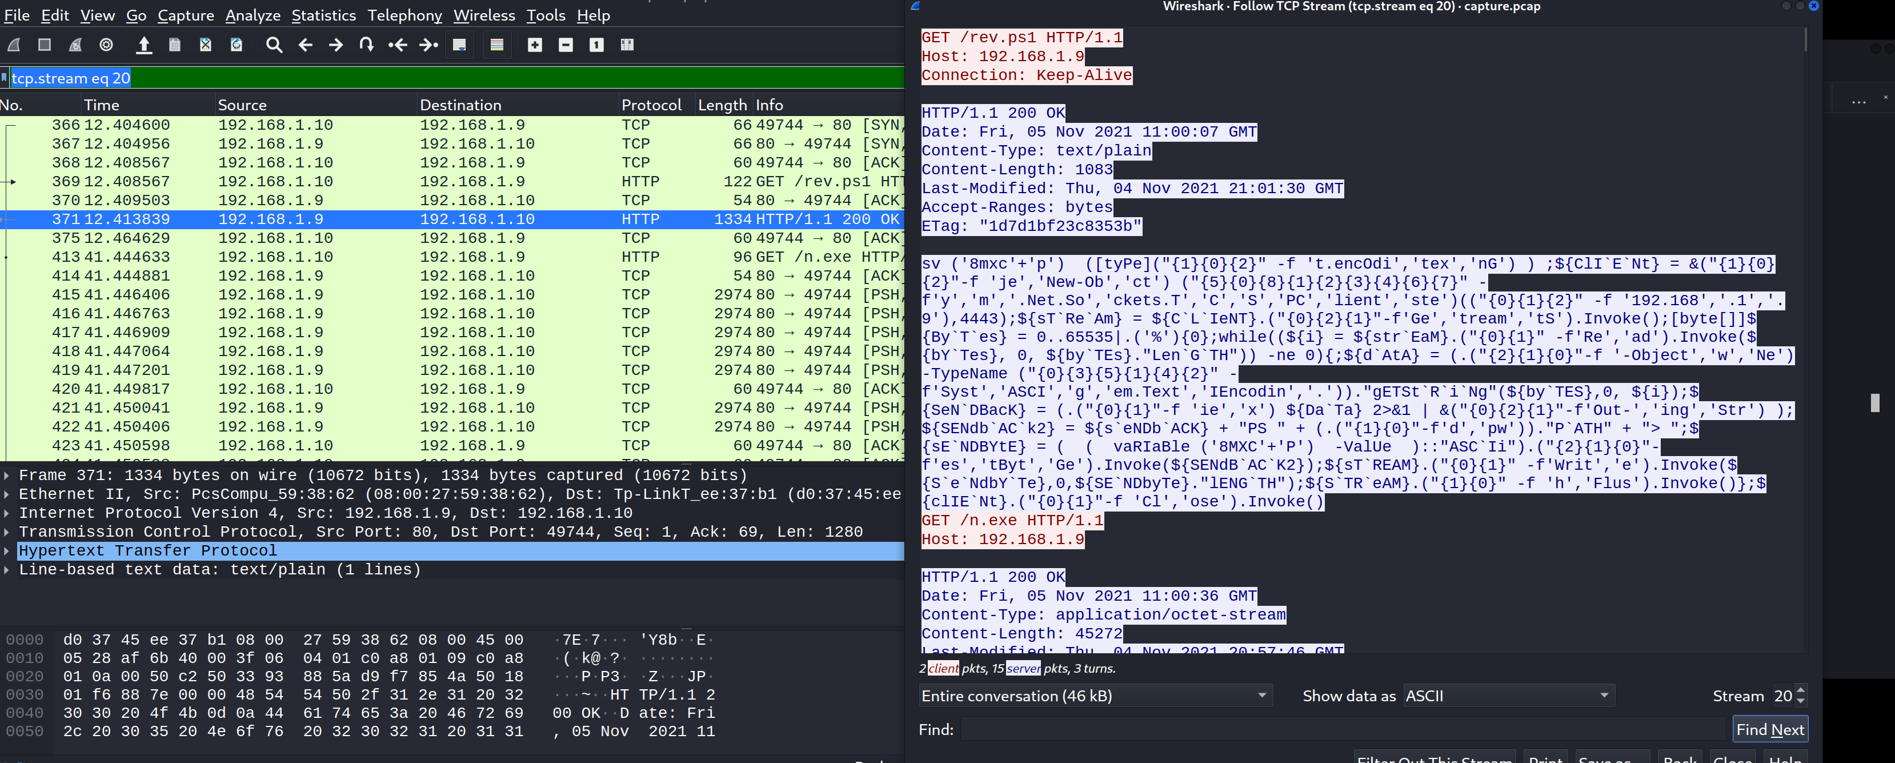Click the reload capture file icon
This screenshot has width=1895, height=763.
(236, 45)
